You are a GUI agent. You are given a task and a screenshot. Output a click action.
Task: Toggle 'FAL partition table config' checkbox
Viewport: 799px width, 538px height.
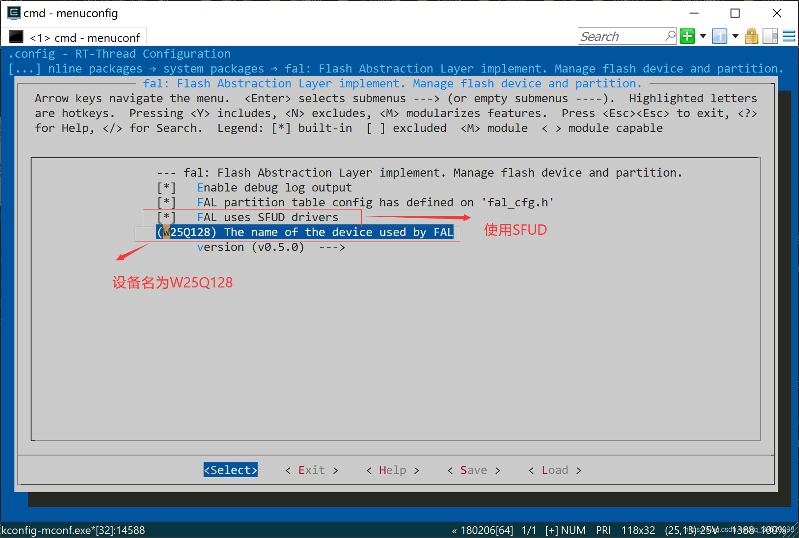(x=166, y=202)
